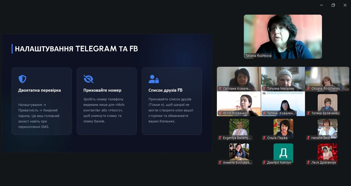Image resolution: width=351 pixels, height=186 pixels.
Task: Click muted microphone icon beside Світлана Ковале…
Action: [x=220, y=88]
